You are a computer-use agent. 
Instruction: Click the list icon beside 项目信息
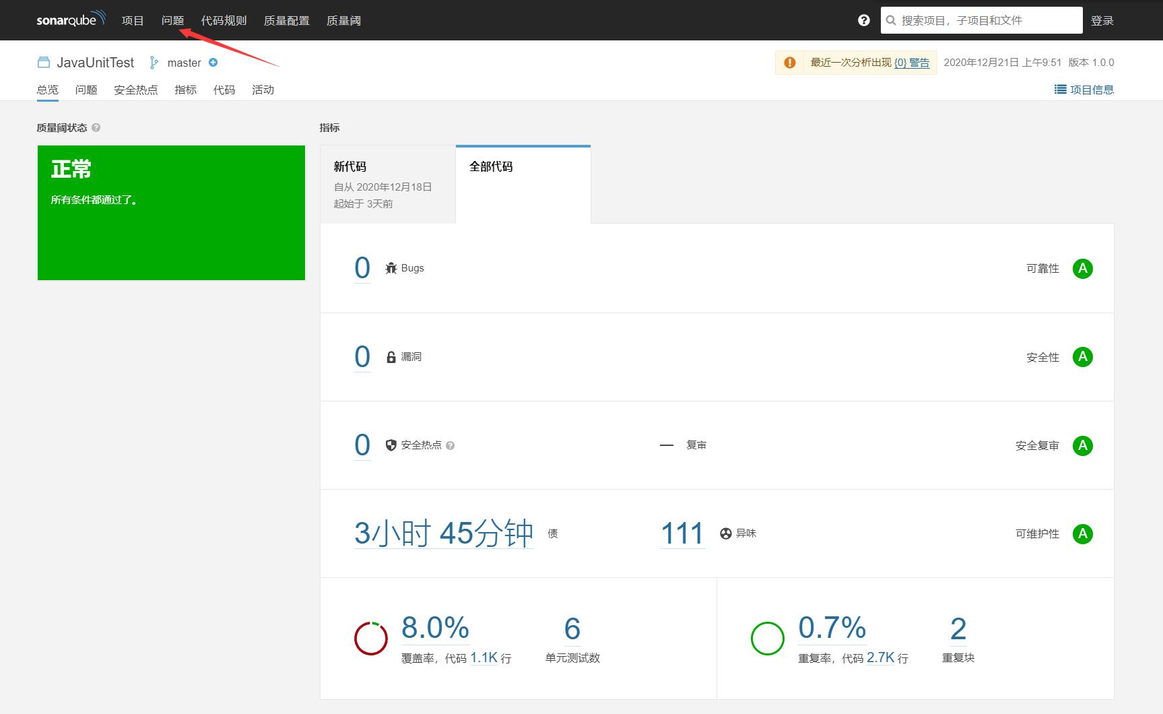pyautogui.click(x=1060, y=90)
